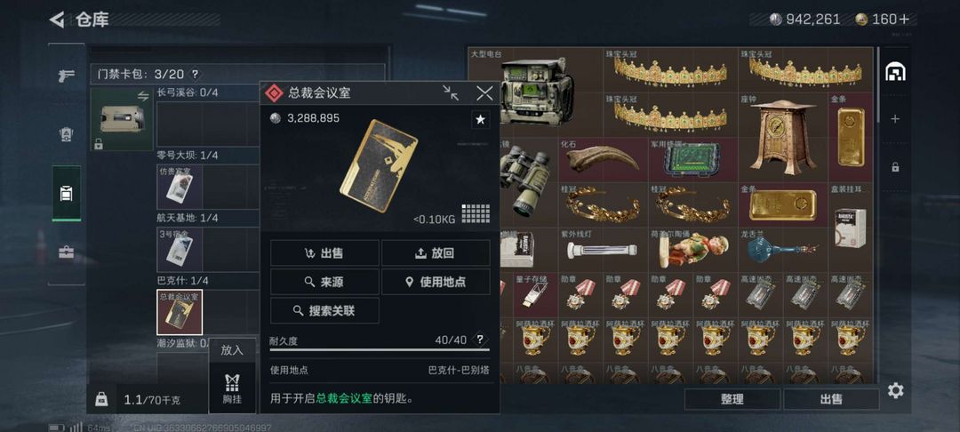Viewport: 960px width, 432px height.
Task: Shrink the 总裁会议室 detail popup
Action: click(452, 93)
